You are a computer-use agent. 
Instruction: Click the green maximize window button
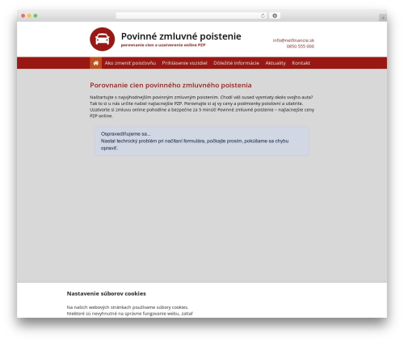click(x=36, y=15)
